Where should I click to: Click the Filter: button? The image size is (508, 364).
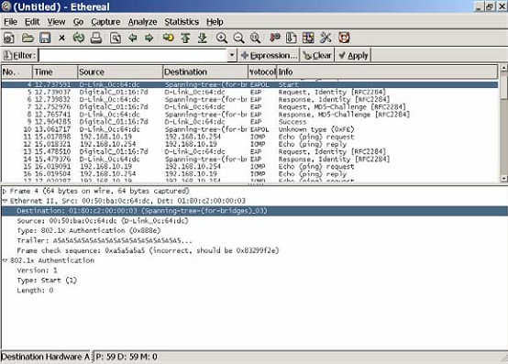click(x=19, y=55)
